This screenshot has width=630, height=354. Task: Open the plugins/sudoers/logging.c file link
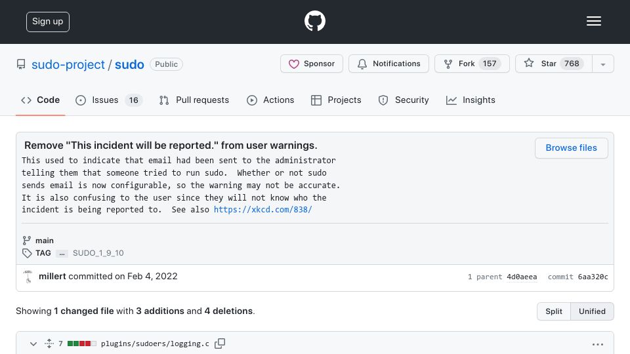155,344
